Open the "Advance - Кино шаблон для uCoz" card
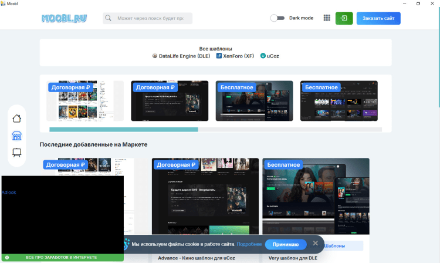The image size is (440, 263). [x=196, y=258]
